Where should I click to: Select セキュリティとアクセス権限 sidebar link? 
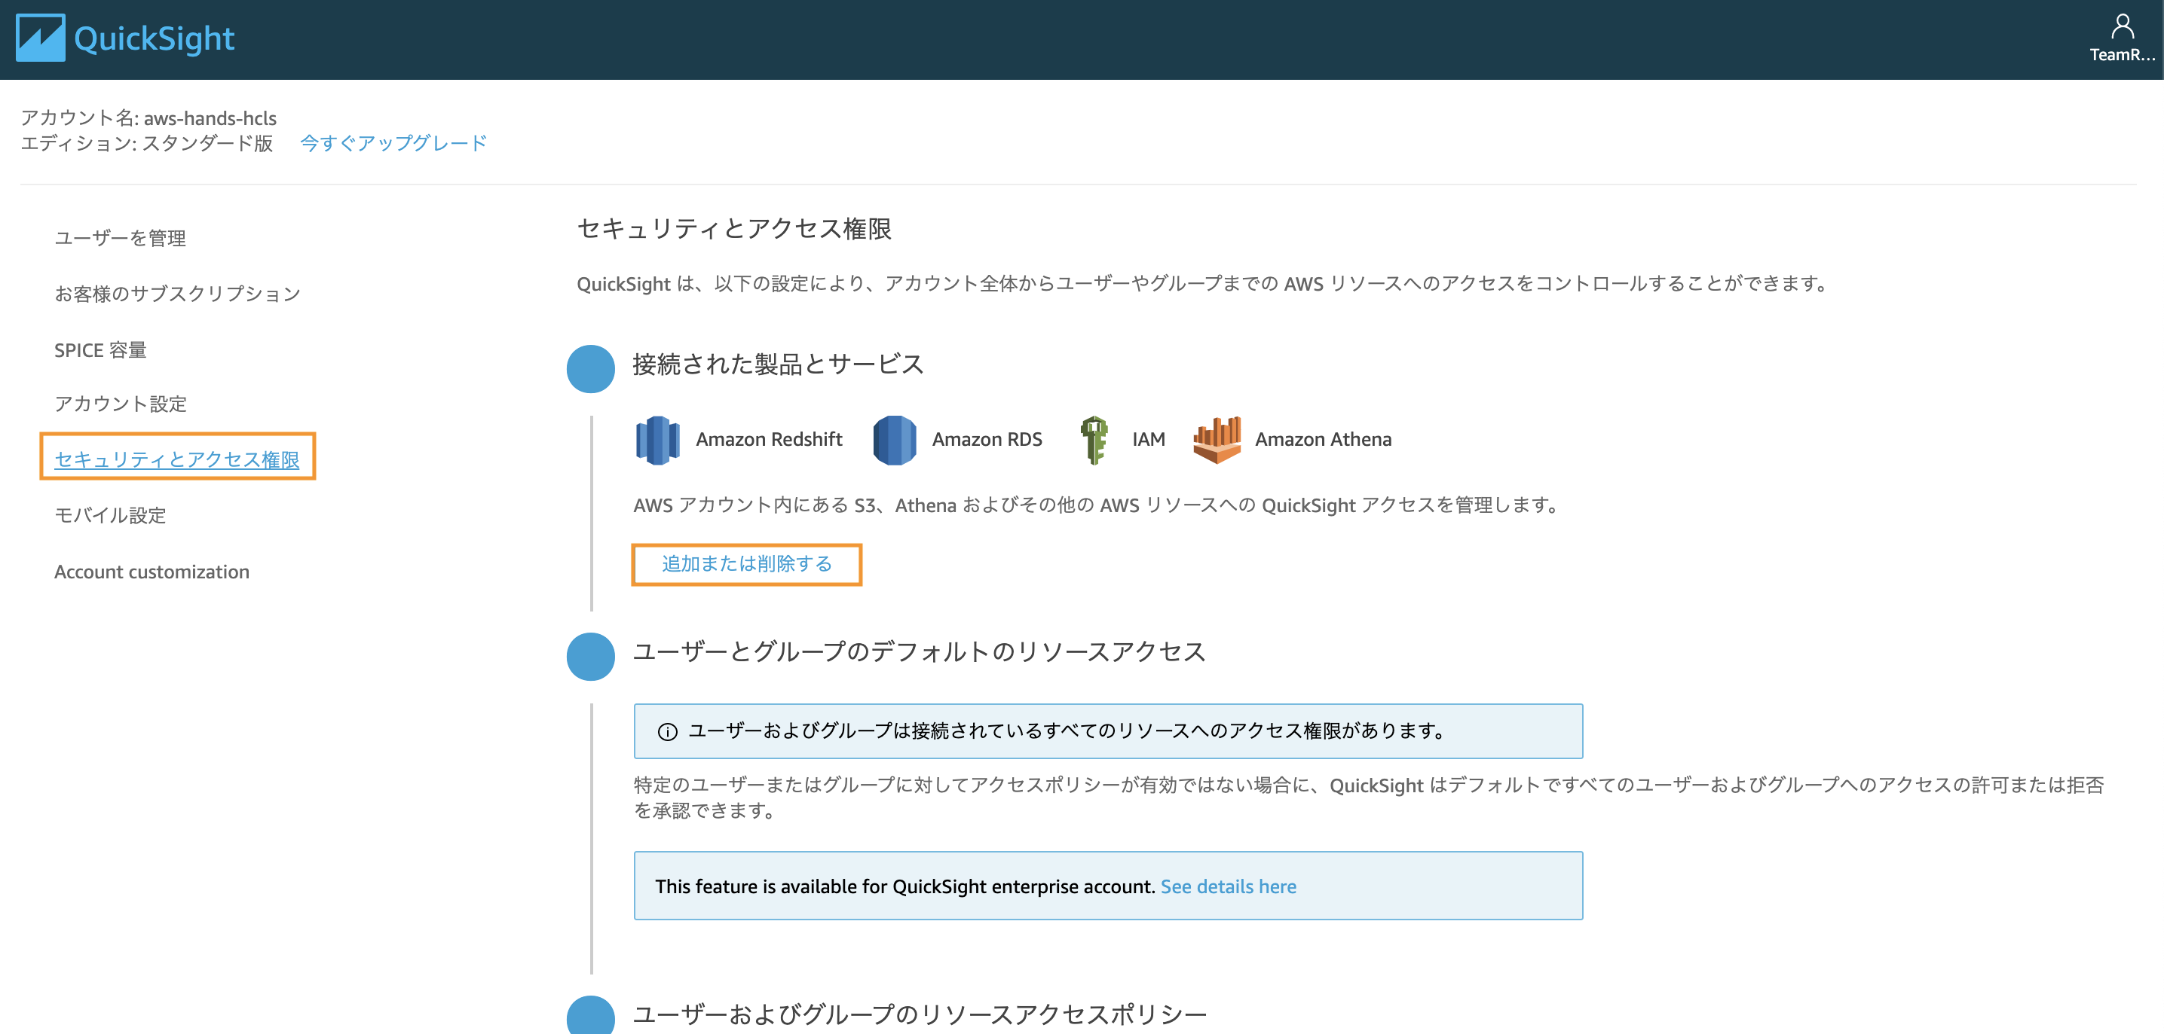(177, 459)
